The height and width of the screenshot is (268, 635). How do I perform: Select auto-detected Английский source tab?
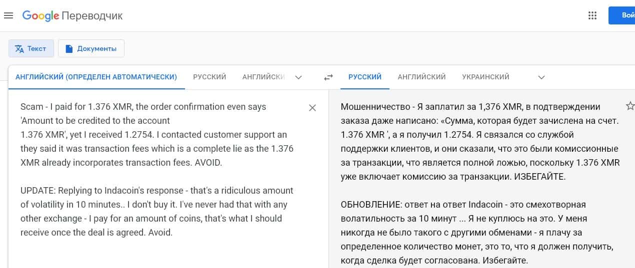tap(96, 77)
